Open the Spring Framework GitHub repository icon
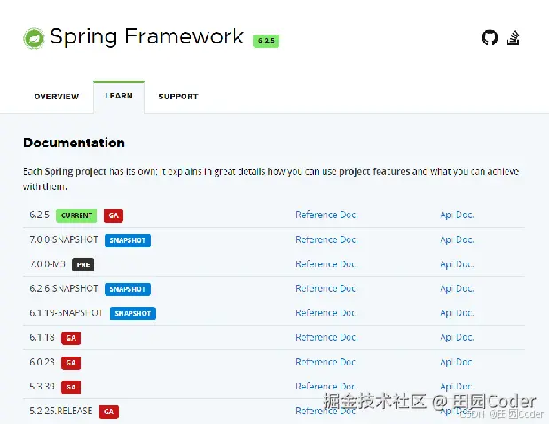Screen dimensions: 549x424 pos(490,38)
